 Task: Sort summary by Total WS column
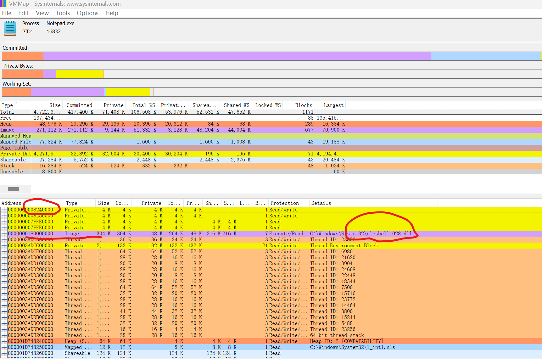coord(141,105)
